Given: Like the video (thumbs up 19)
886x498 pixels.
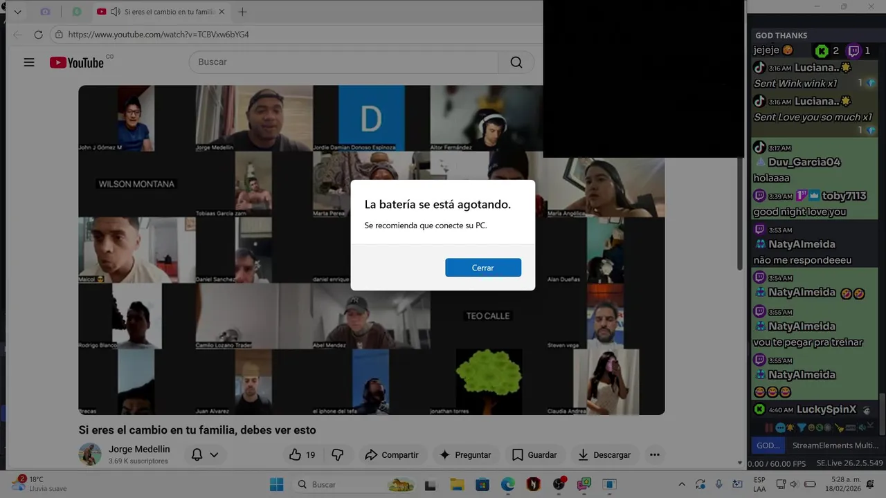Looking at the screenshot, I should click(x=302, y=454).
